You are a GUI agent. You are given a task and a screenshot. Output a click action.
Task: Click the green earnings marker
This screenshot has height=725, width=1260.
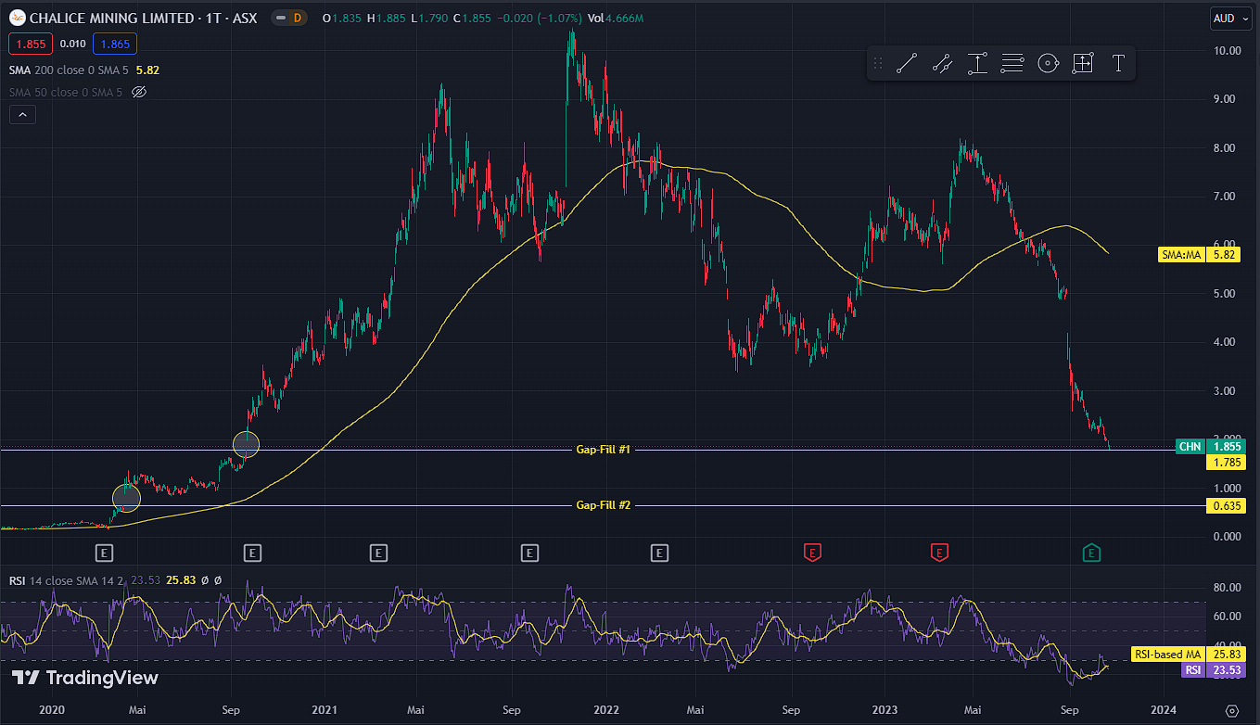coord(1092,553)
